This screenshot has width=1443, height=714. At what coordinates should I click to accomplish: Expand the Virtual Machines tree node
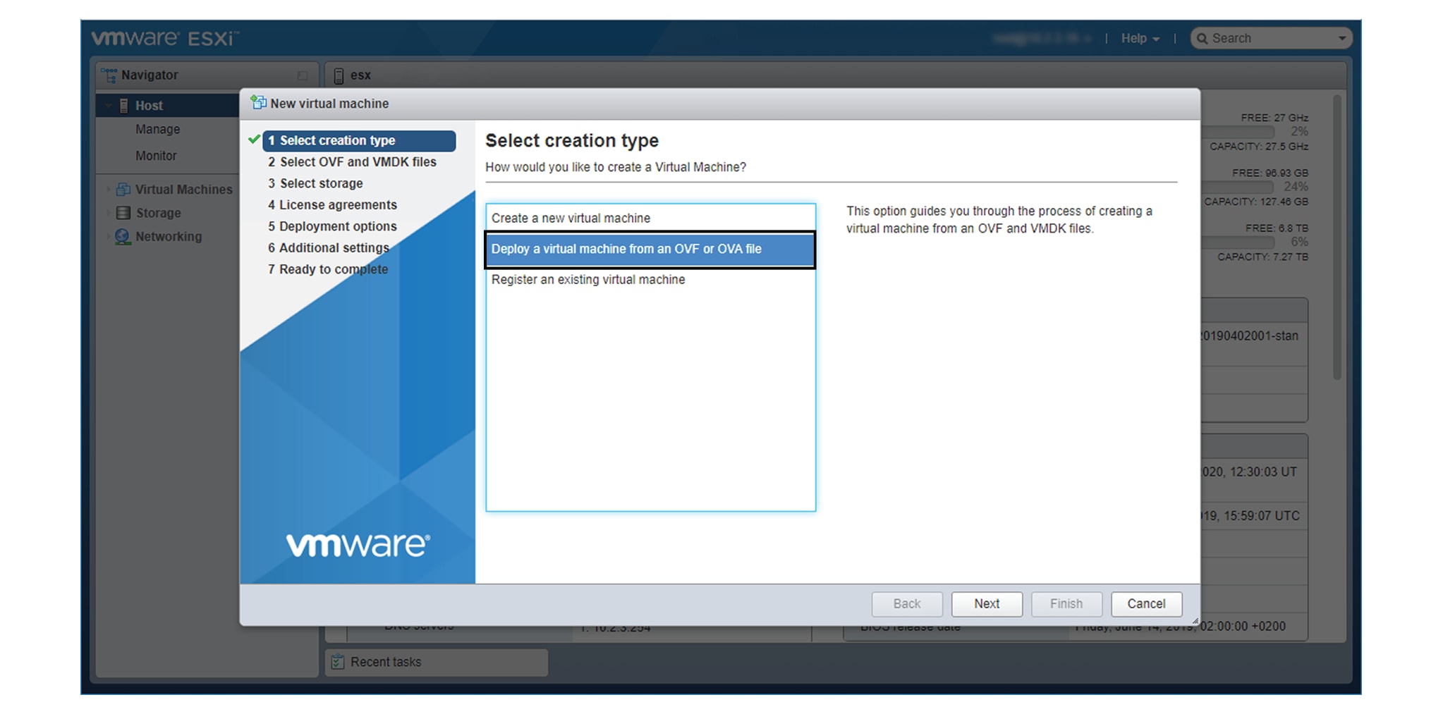tap(109, 189)
